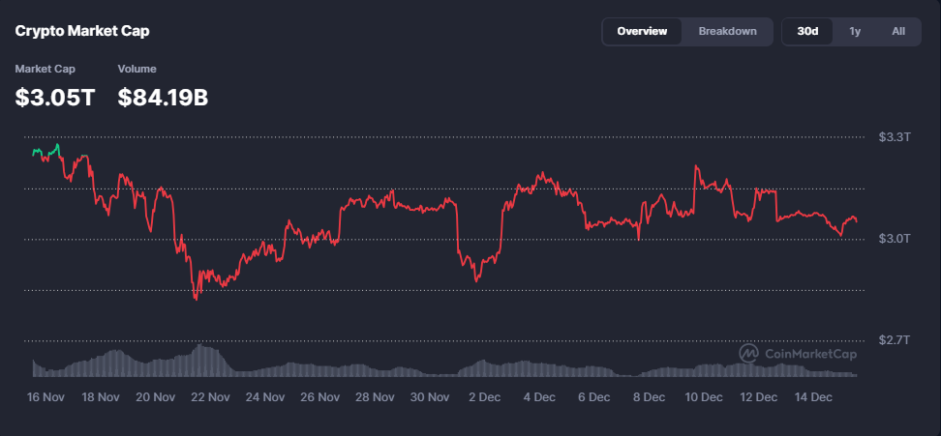
Task: Select the 30d time range
Action: 807,31
